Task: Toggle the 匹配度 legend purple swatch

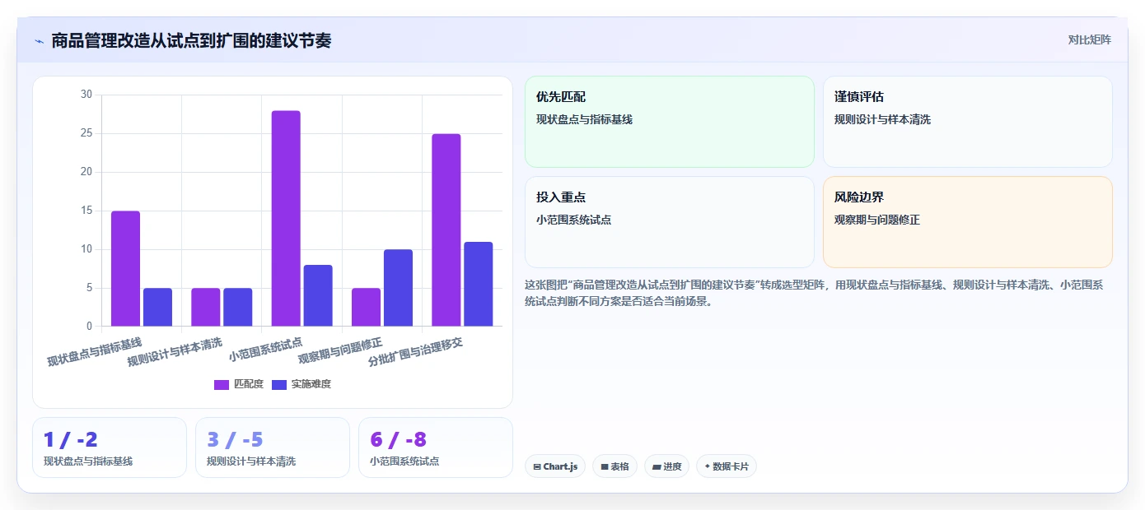Action: click(x=222, y=384)
